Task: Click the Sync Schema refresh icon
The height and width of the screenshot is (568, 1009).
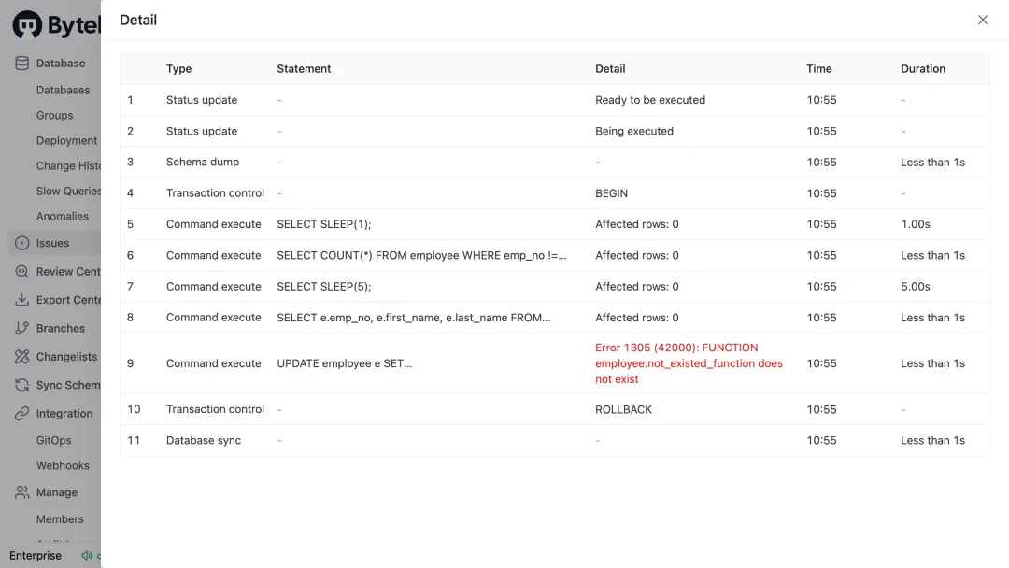Action: (x=21, y=385)
